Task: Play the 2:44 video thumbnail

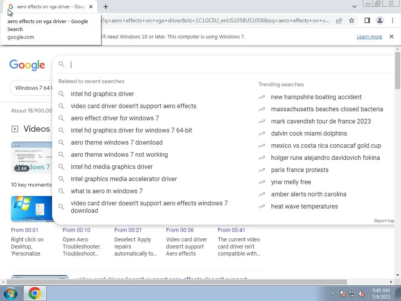Action: [x=31, y=157]
